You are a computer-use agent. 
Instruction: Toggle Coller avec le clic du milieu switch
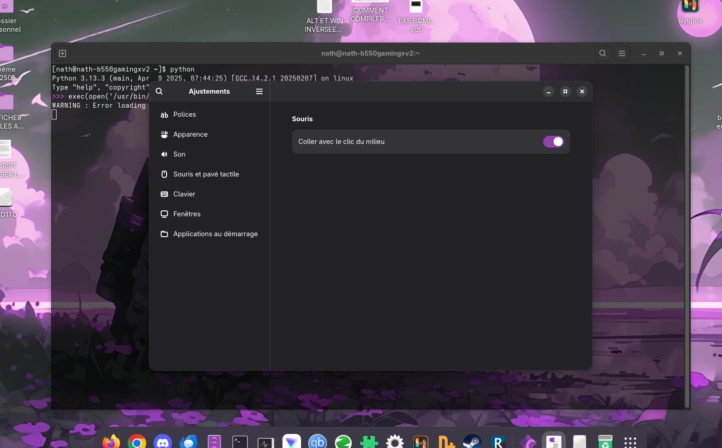point(553,142)
